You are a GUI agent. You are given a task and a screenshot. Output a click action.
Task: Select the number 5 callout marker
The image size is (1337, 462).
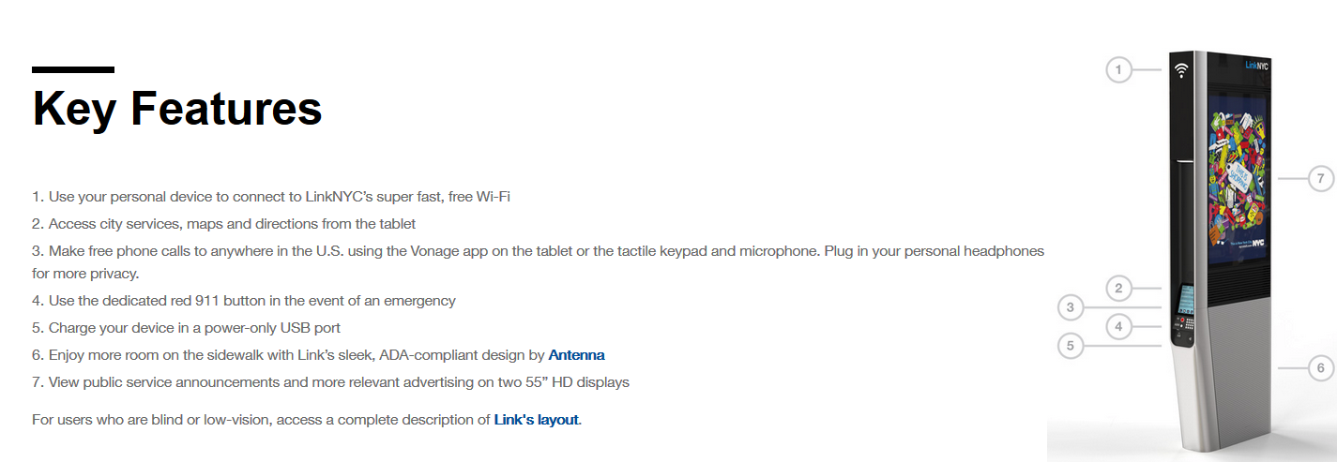[1070, 346]
